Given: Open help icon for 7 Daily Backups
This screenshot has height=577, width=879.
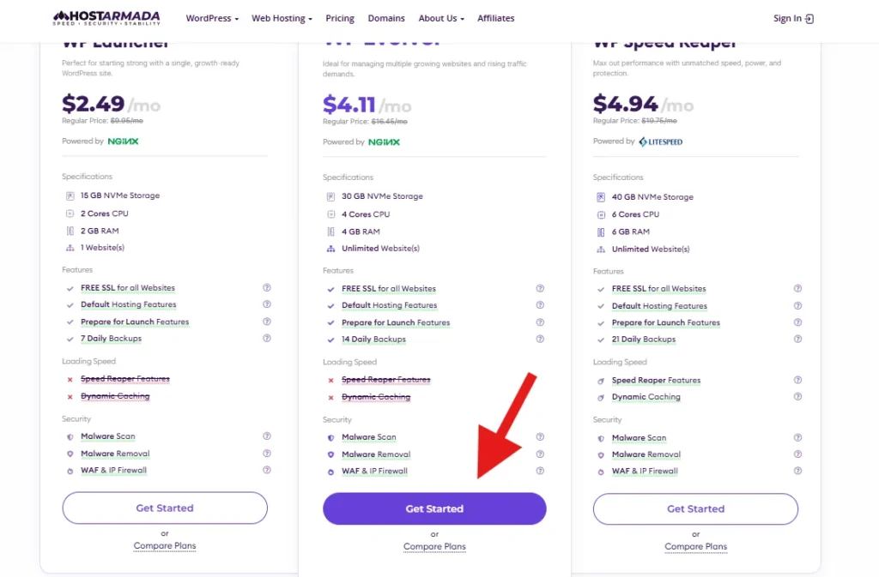Looking at the screenshot, I should [x=267, y=338].
